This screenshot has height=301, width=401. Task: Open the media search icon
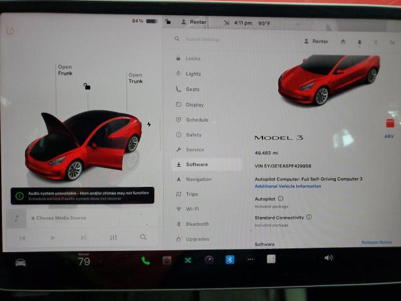click(143, 237)
